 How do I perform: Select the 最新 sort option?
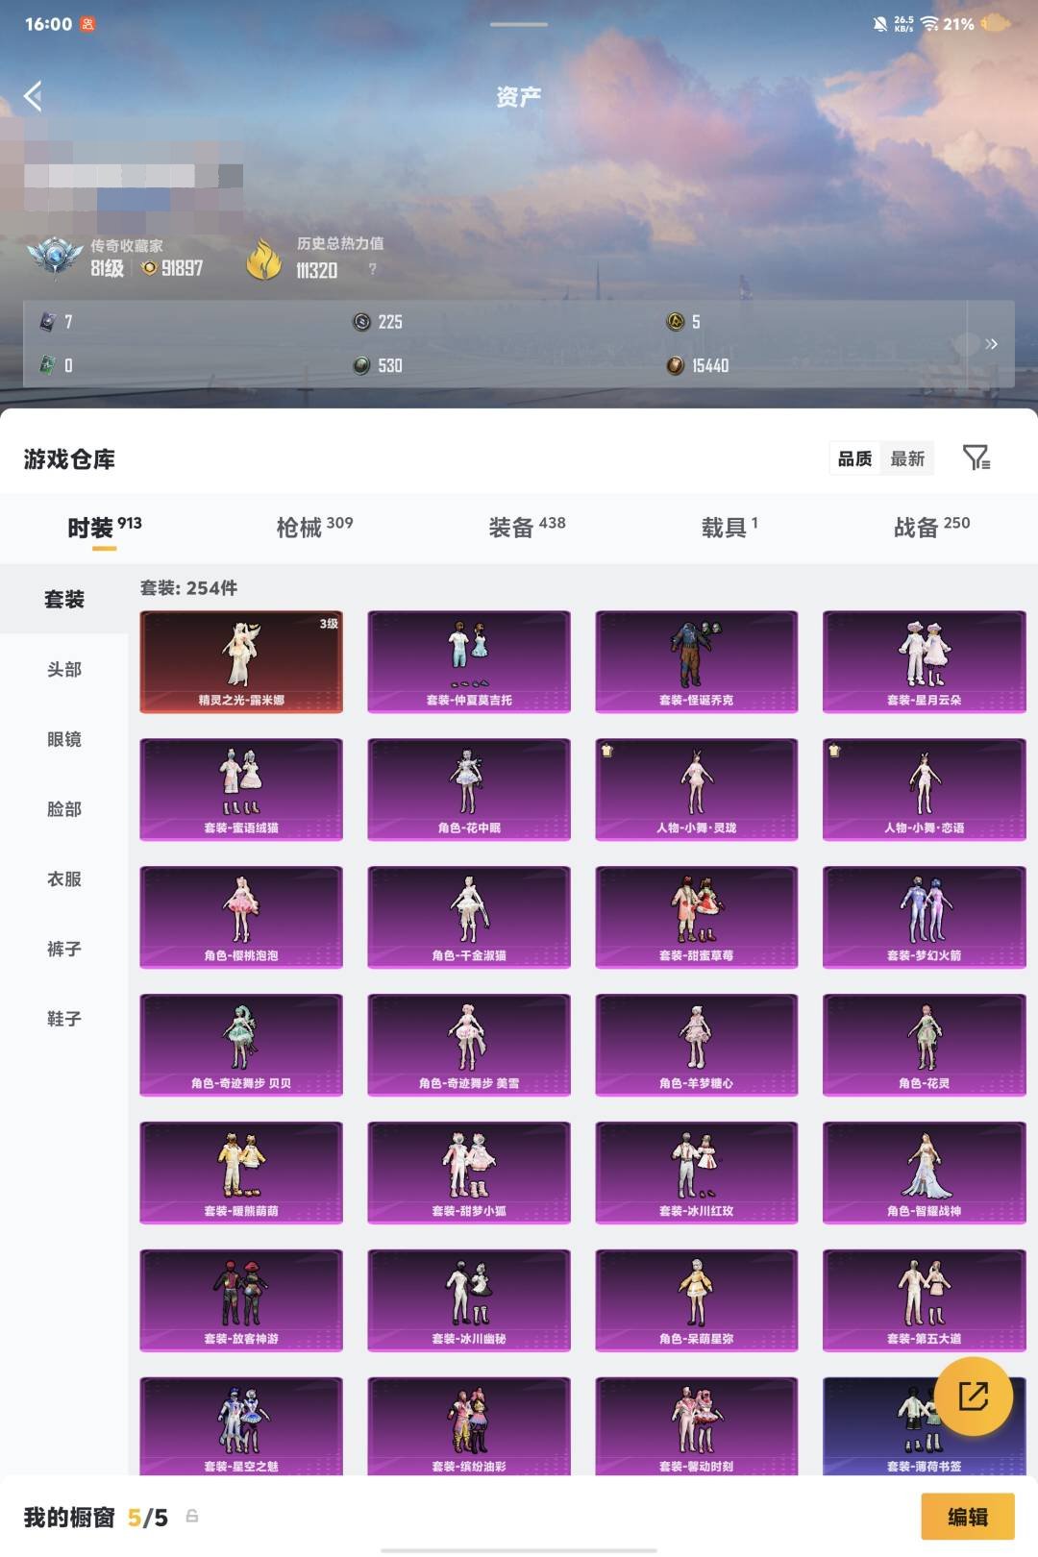click(x=907, y=458)
